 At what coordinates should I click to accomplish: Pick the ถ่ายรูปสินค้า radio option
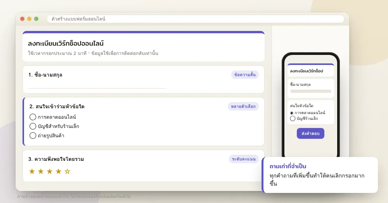point(33,135)
